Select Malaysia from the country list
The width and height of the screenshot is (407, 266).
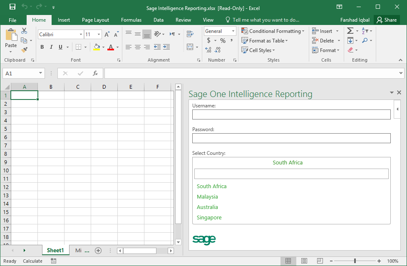(x=207, y=196)
